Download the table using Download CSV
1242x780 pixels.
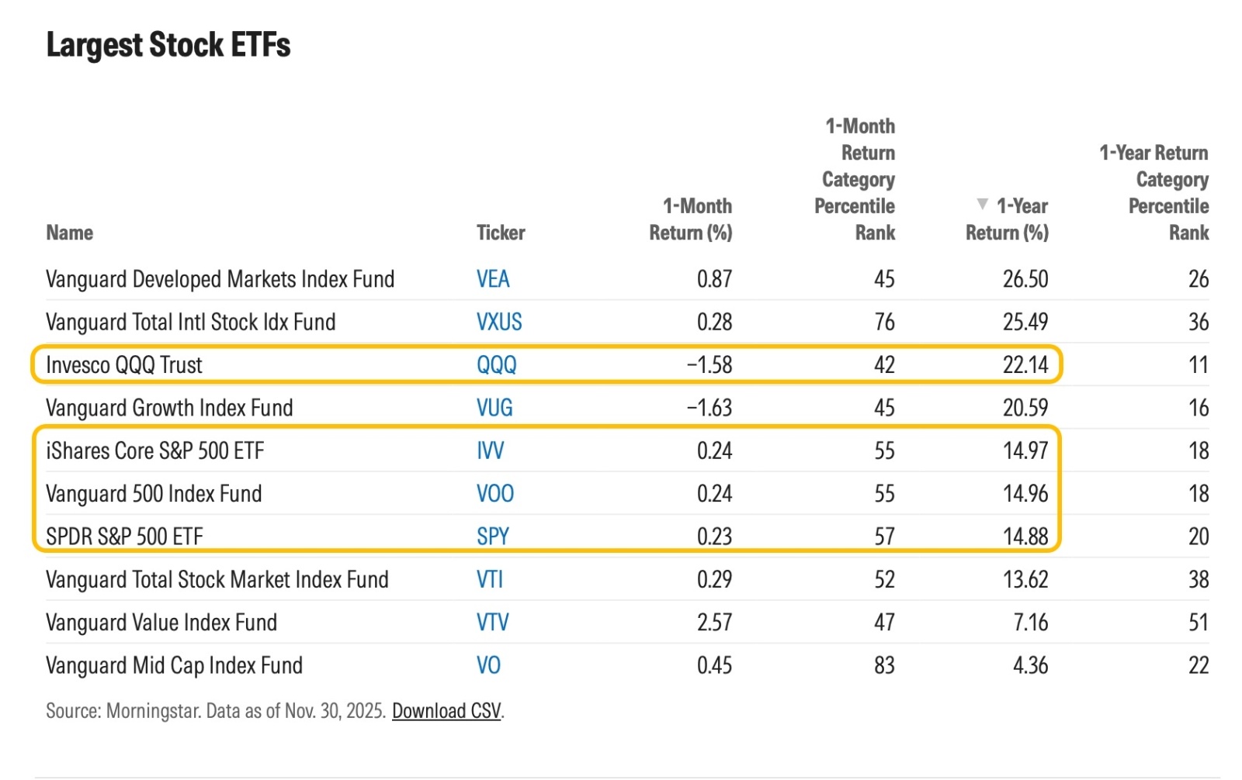(446, 711)
